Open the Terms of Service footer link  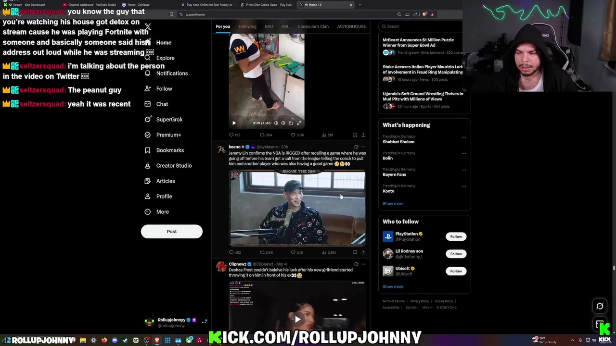tap(394, 301)
